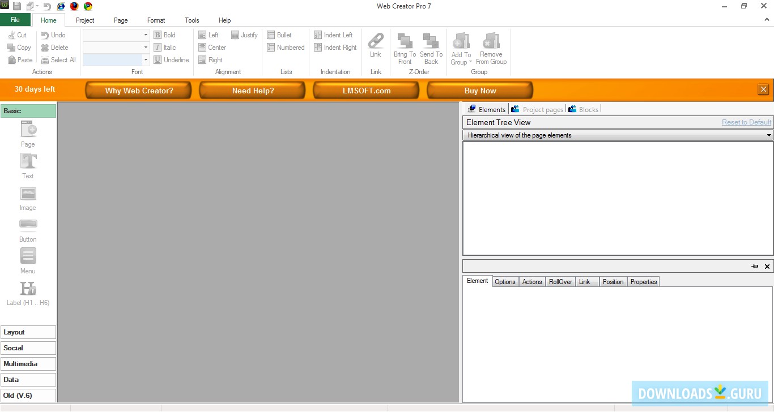Collapse the ribbon using the chevron arrow
Viewport: 774px width, 412px height.
(x=767, y=20)
